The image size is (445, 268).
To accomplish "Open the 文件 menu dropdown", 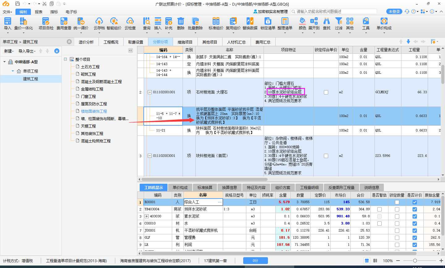I will 7,12.
